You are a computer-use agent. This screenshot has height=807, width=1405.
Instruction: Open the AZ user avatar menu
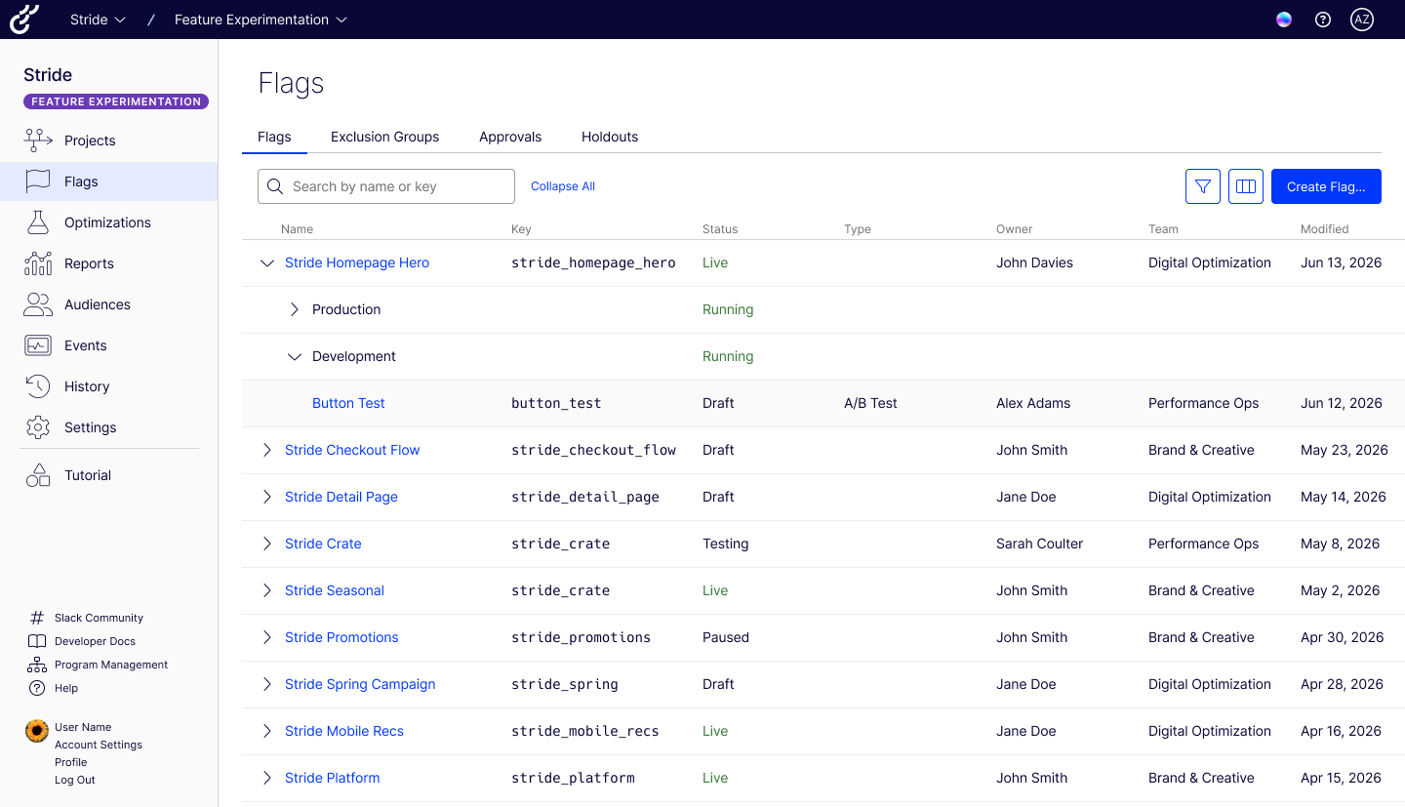pyautogui.click(x=1361, y=20)
